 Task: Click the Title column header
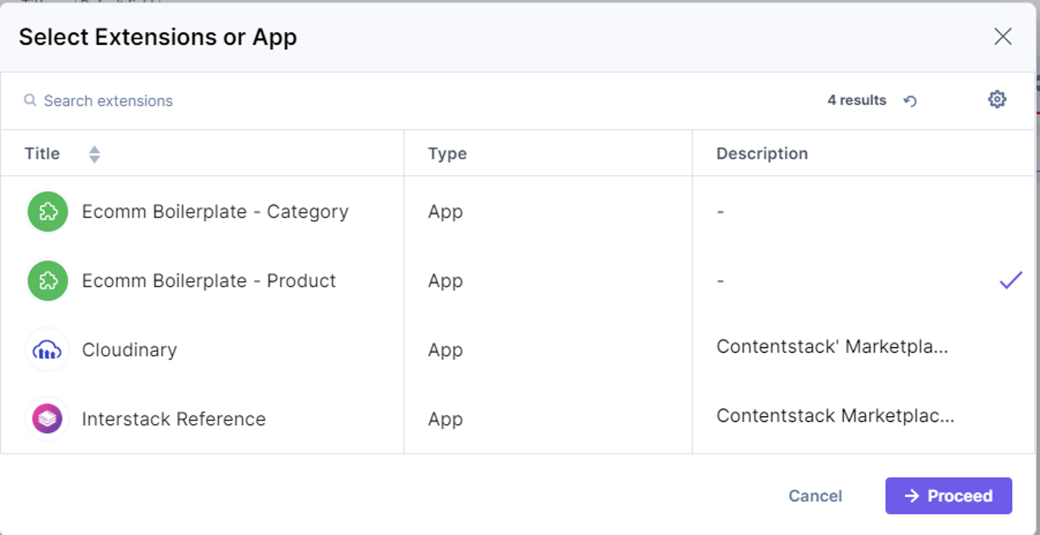click(42, 154)
